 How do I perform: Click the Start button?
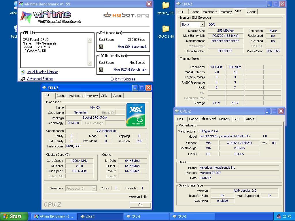[x=14, y=216]
